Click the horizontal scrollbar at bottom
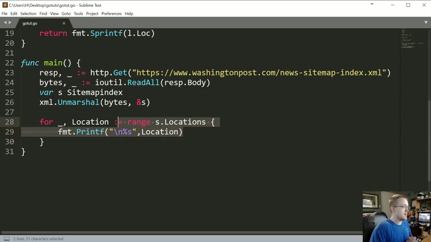The width and height of the screenshot is (431, 242). click(181, 233)
